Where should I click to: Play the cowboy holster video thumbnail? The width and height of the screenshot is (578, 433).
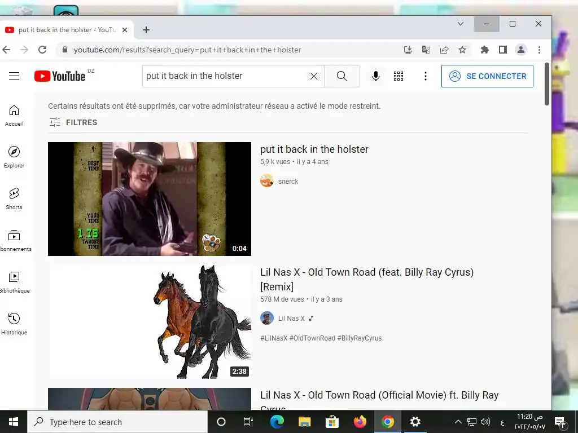(x=149, y=199)
